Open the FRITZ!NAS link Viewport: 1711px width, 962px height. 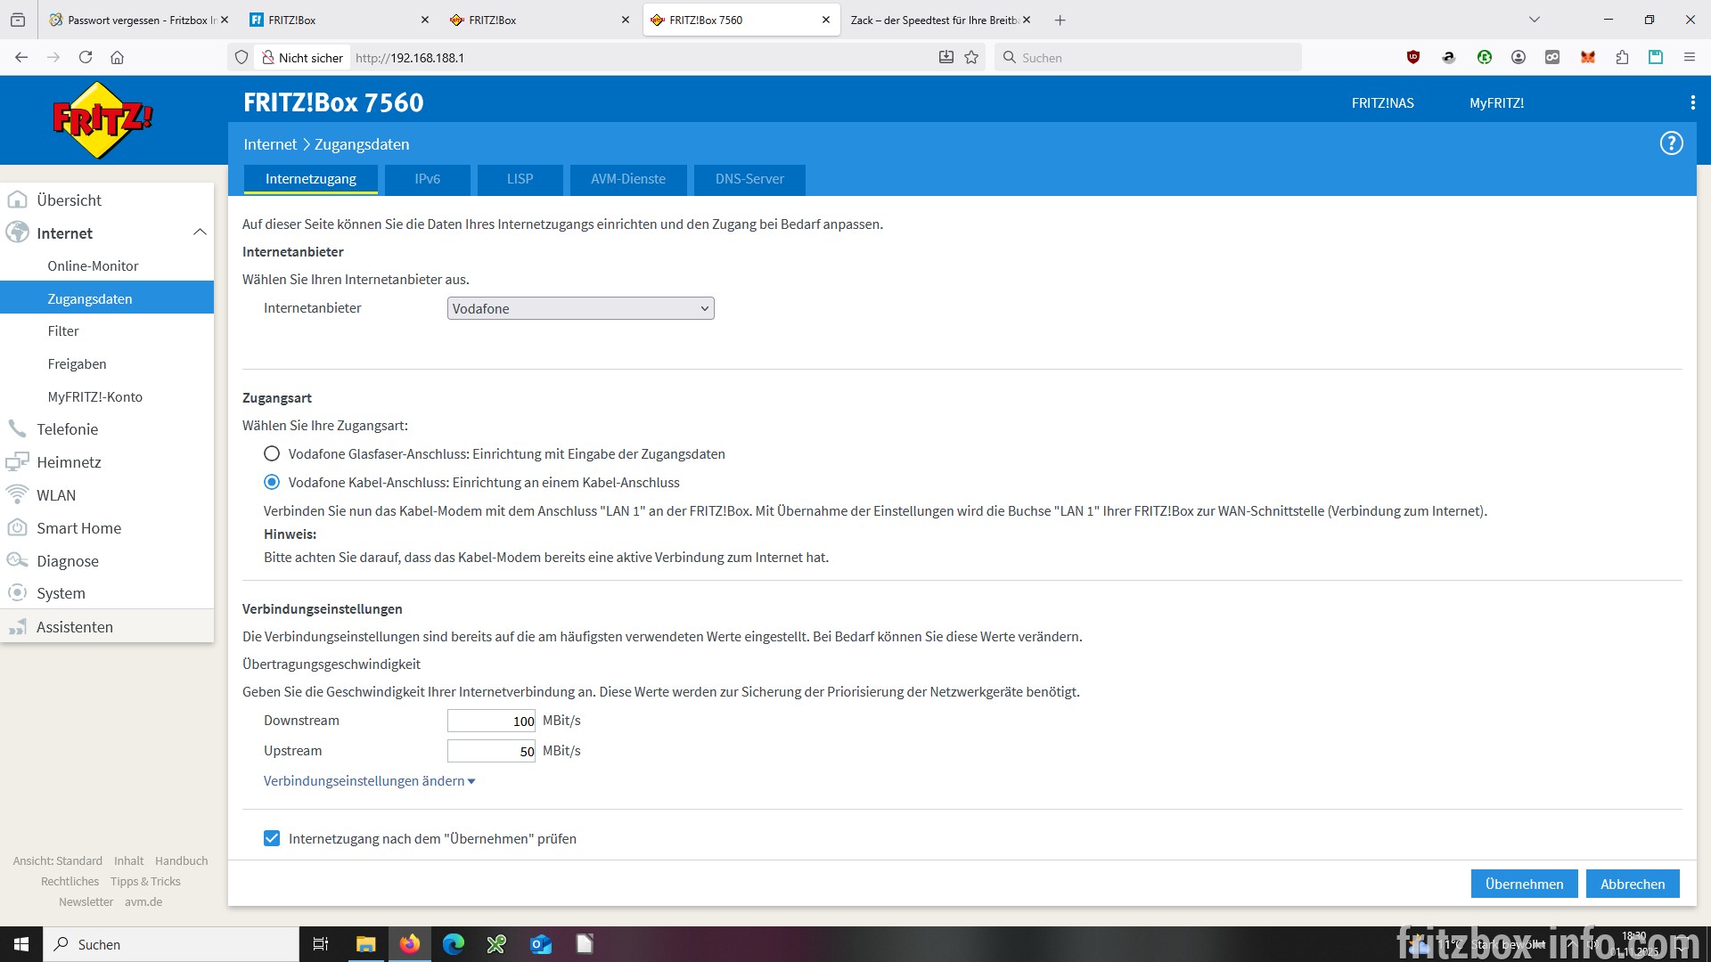click(x=1382, y=103)
